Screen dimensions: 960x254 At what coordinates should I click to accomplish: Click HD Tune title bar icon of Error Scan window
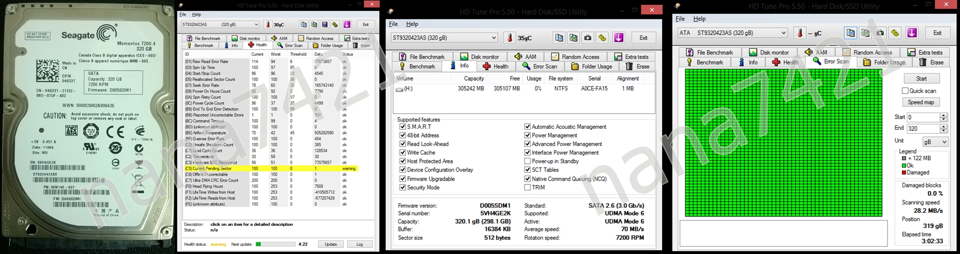point(677,6)
